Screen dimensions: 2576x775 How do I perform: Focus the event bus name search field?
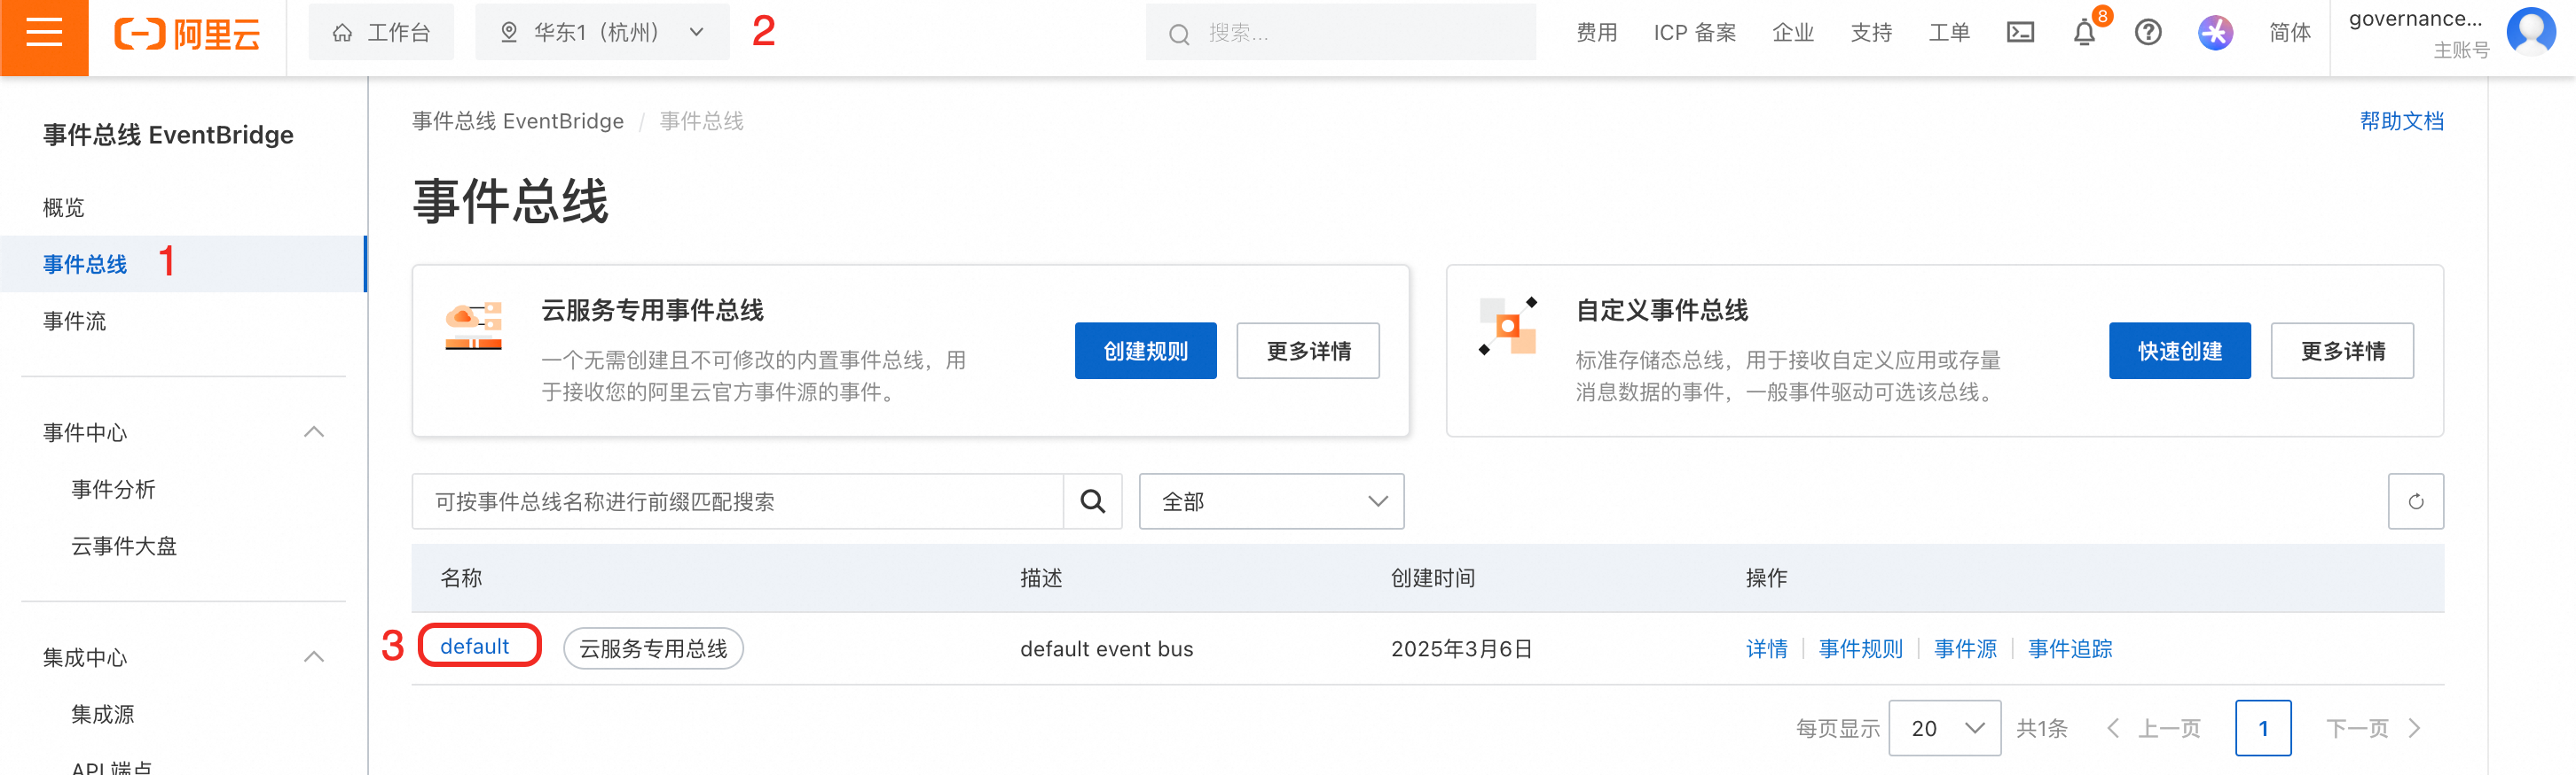pyautogui.click(x=738, y=501)
